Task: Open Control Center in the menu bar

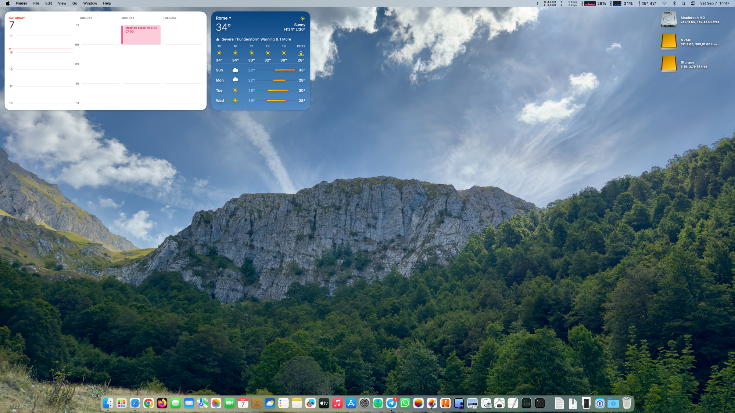Action: coord(693,3)
